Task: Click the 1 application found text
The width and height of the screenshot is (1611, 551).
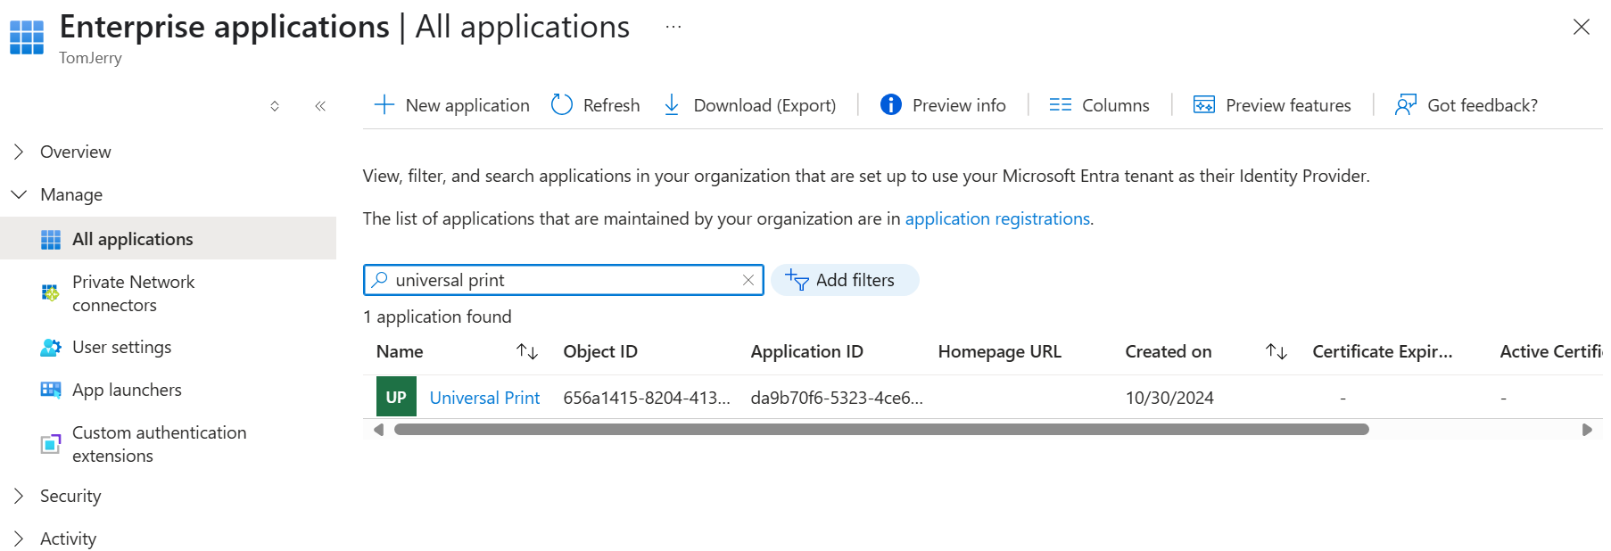Action: click(437, 317)
